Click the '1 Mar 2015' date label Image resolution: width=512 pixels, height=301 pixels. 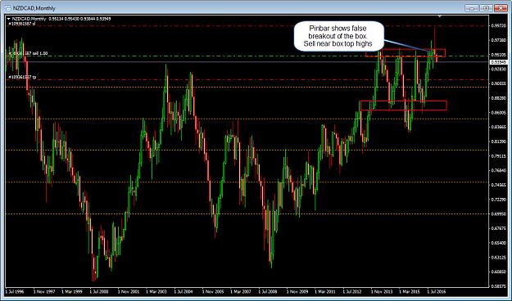[x=410, y=291]
